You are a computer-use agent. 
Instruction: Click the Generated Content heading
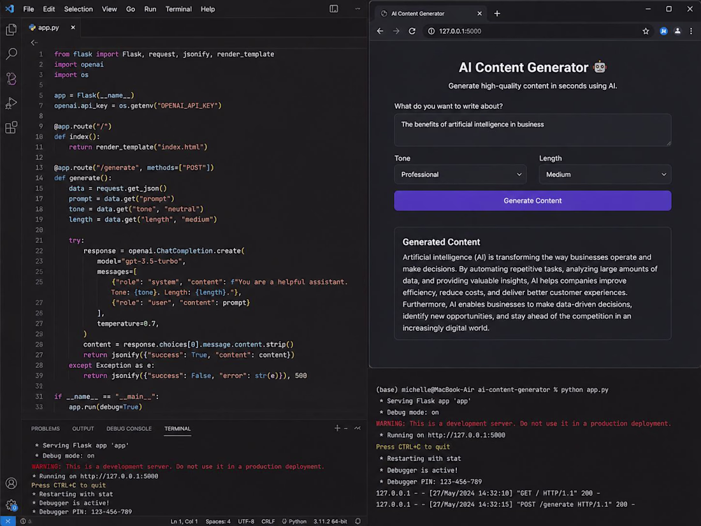[x=441, y=242]
